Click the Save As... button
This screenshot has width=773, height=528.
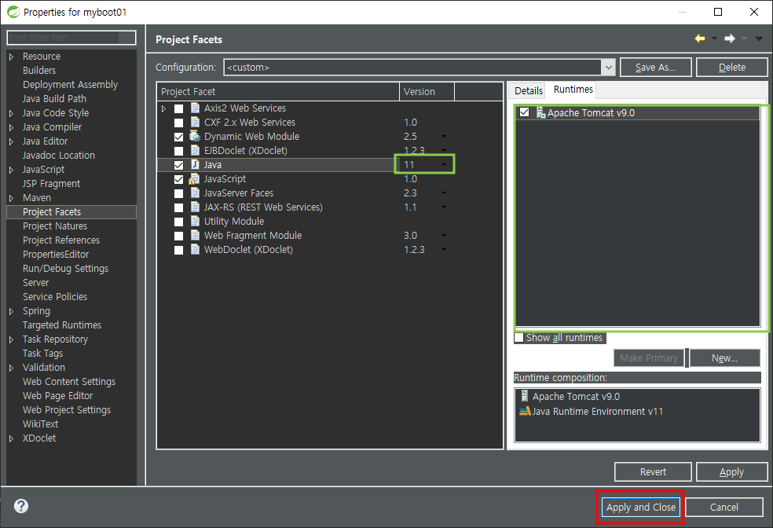click(655, 67)
